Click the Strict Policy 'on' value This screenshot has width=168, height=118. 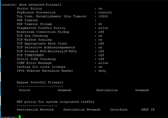[x=100, y=9]
